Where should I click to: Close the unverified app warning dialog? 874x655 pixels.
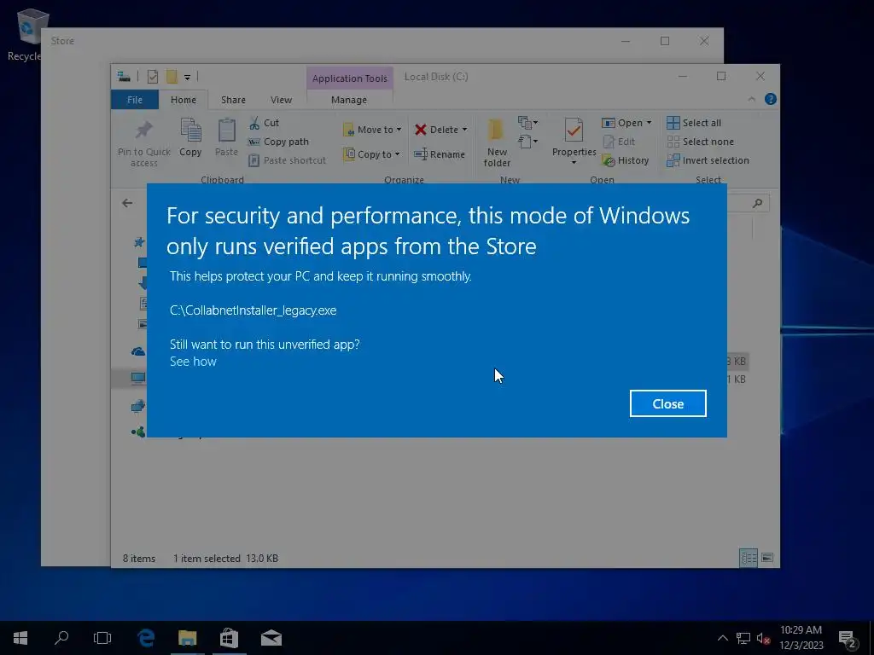[667, 403]
